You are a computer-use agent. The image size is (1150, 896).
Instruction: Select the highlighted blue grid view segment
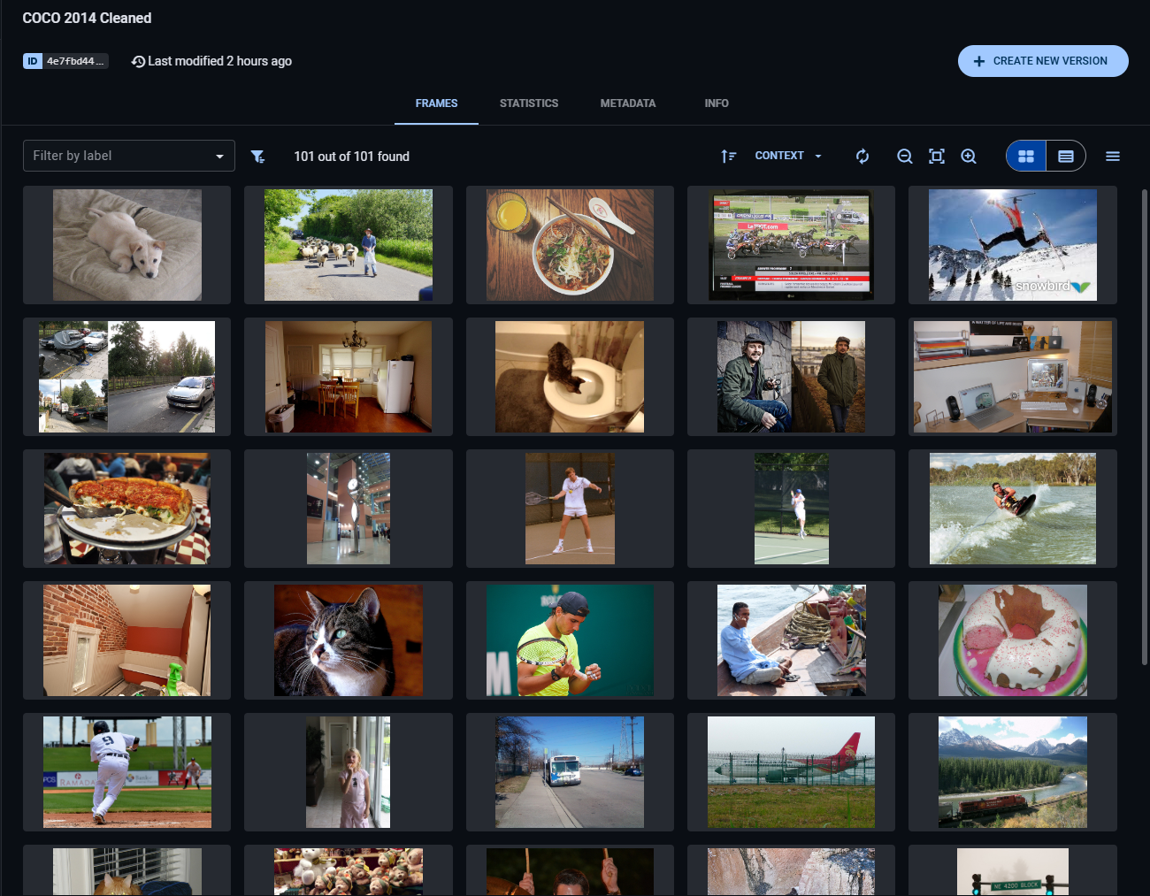1025,156
